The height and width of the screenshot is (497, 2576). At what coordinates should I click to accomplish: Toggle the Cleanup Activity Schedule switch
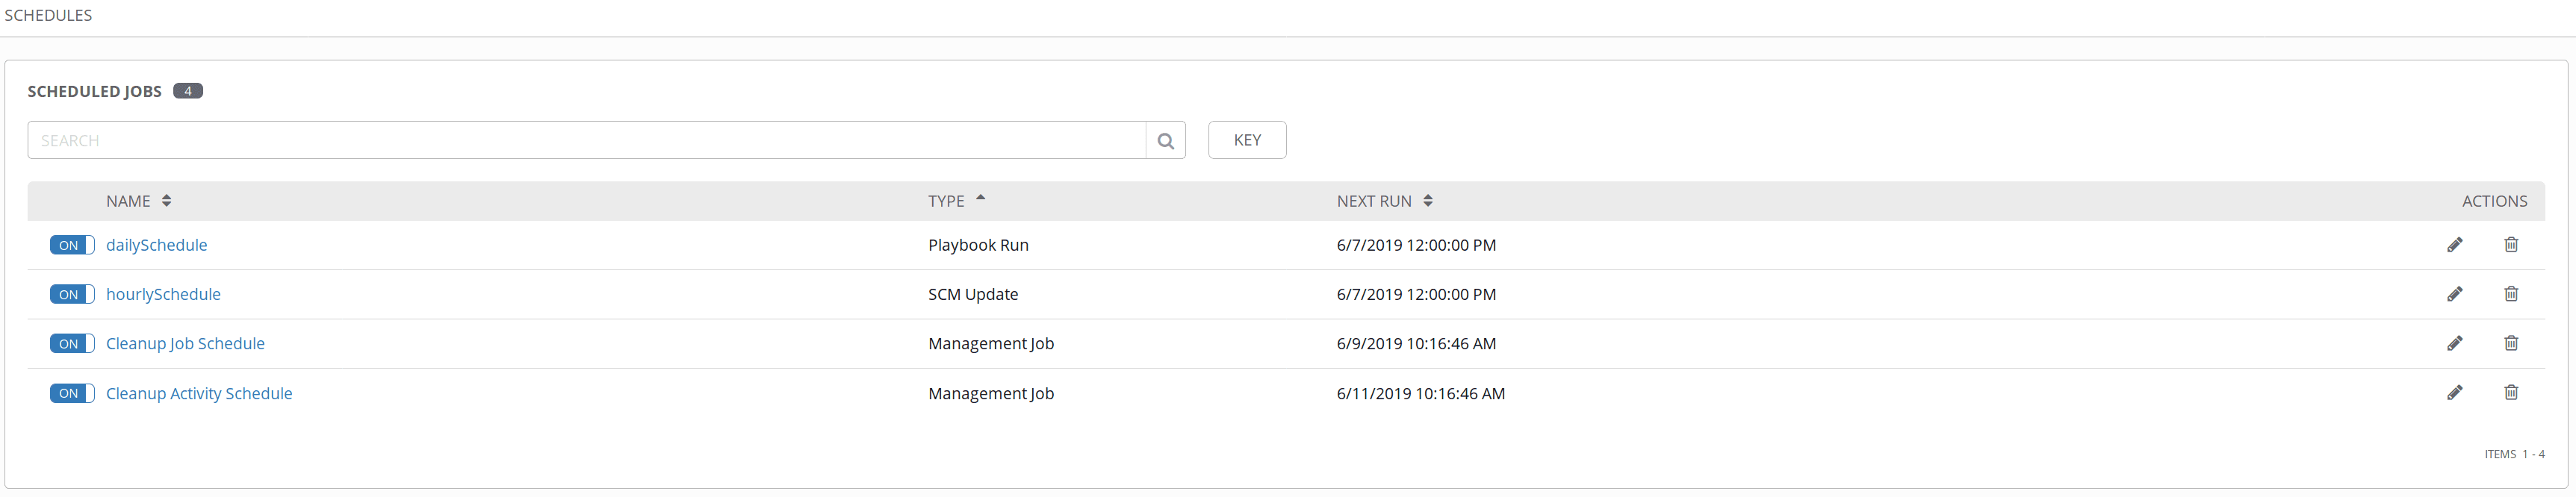pyautogui.click(x=72, y=394)
